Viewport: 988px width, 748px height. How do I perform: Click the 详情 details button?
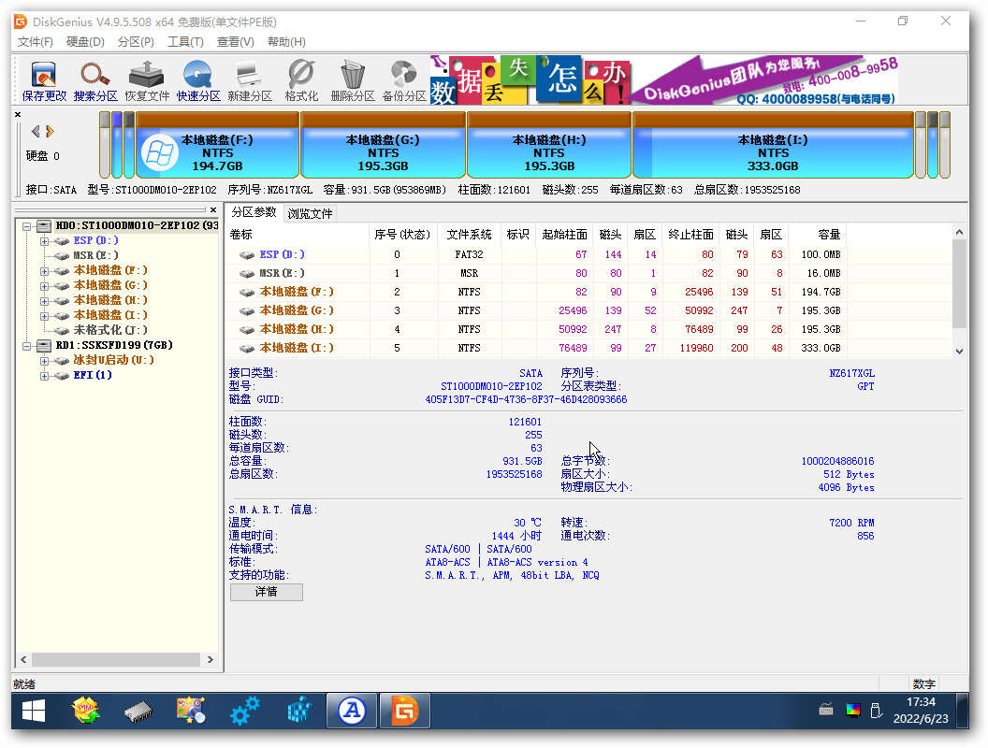tap(266, 592)
